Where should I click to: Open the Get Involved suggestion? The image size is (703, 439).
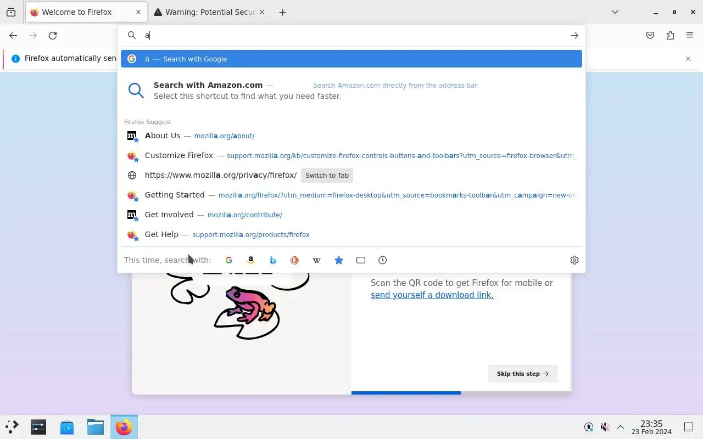pos(351,215)
